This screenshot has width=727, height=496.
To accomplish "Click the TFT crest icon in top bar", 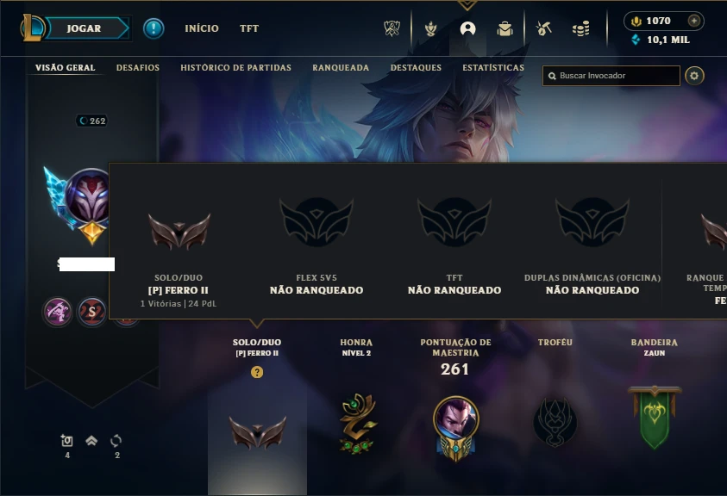I will coord(430,28).
